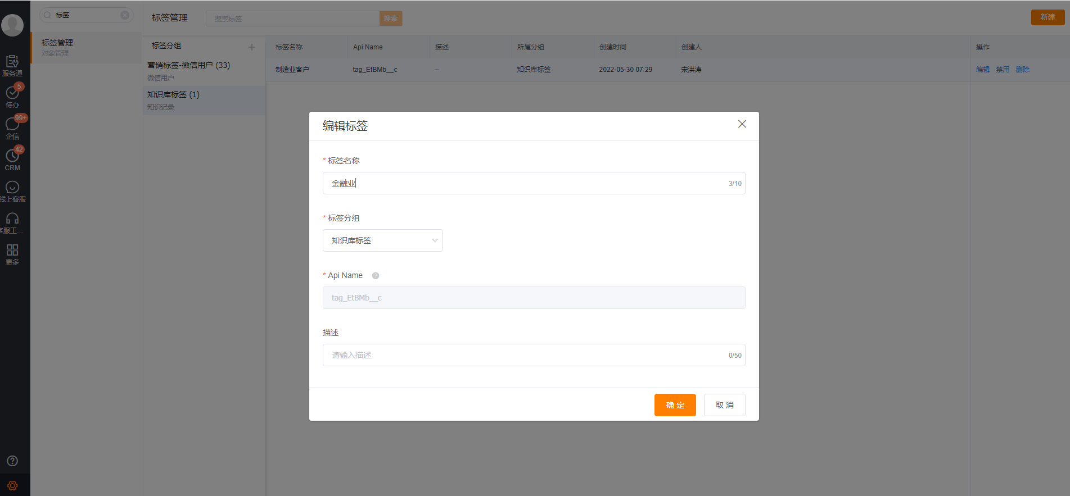Open the headset customer service workbench icon
This screenshot has height=496, width=1070.
pyautogui.click(x=12, y=222)
